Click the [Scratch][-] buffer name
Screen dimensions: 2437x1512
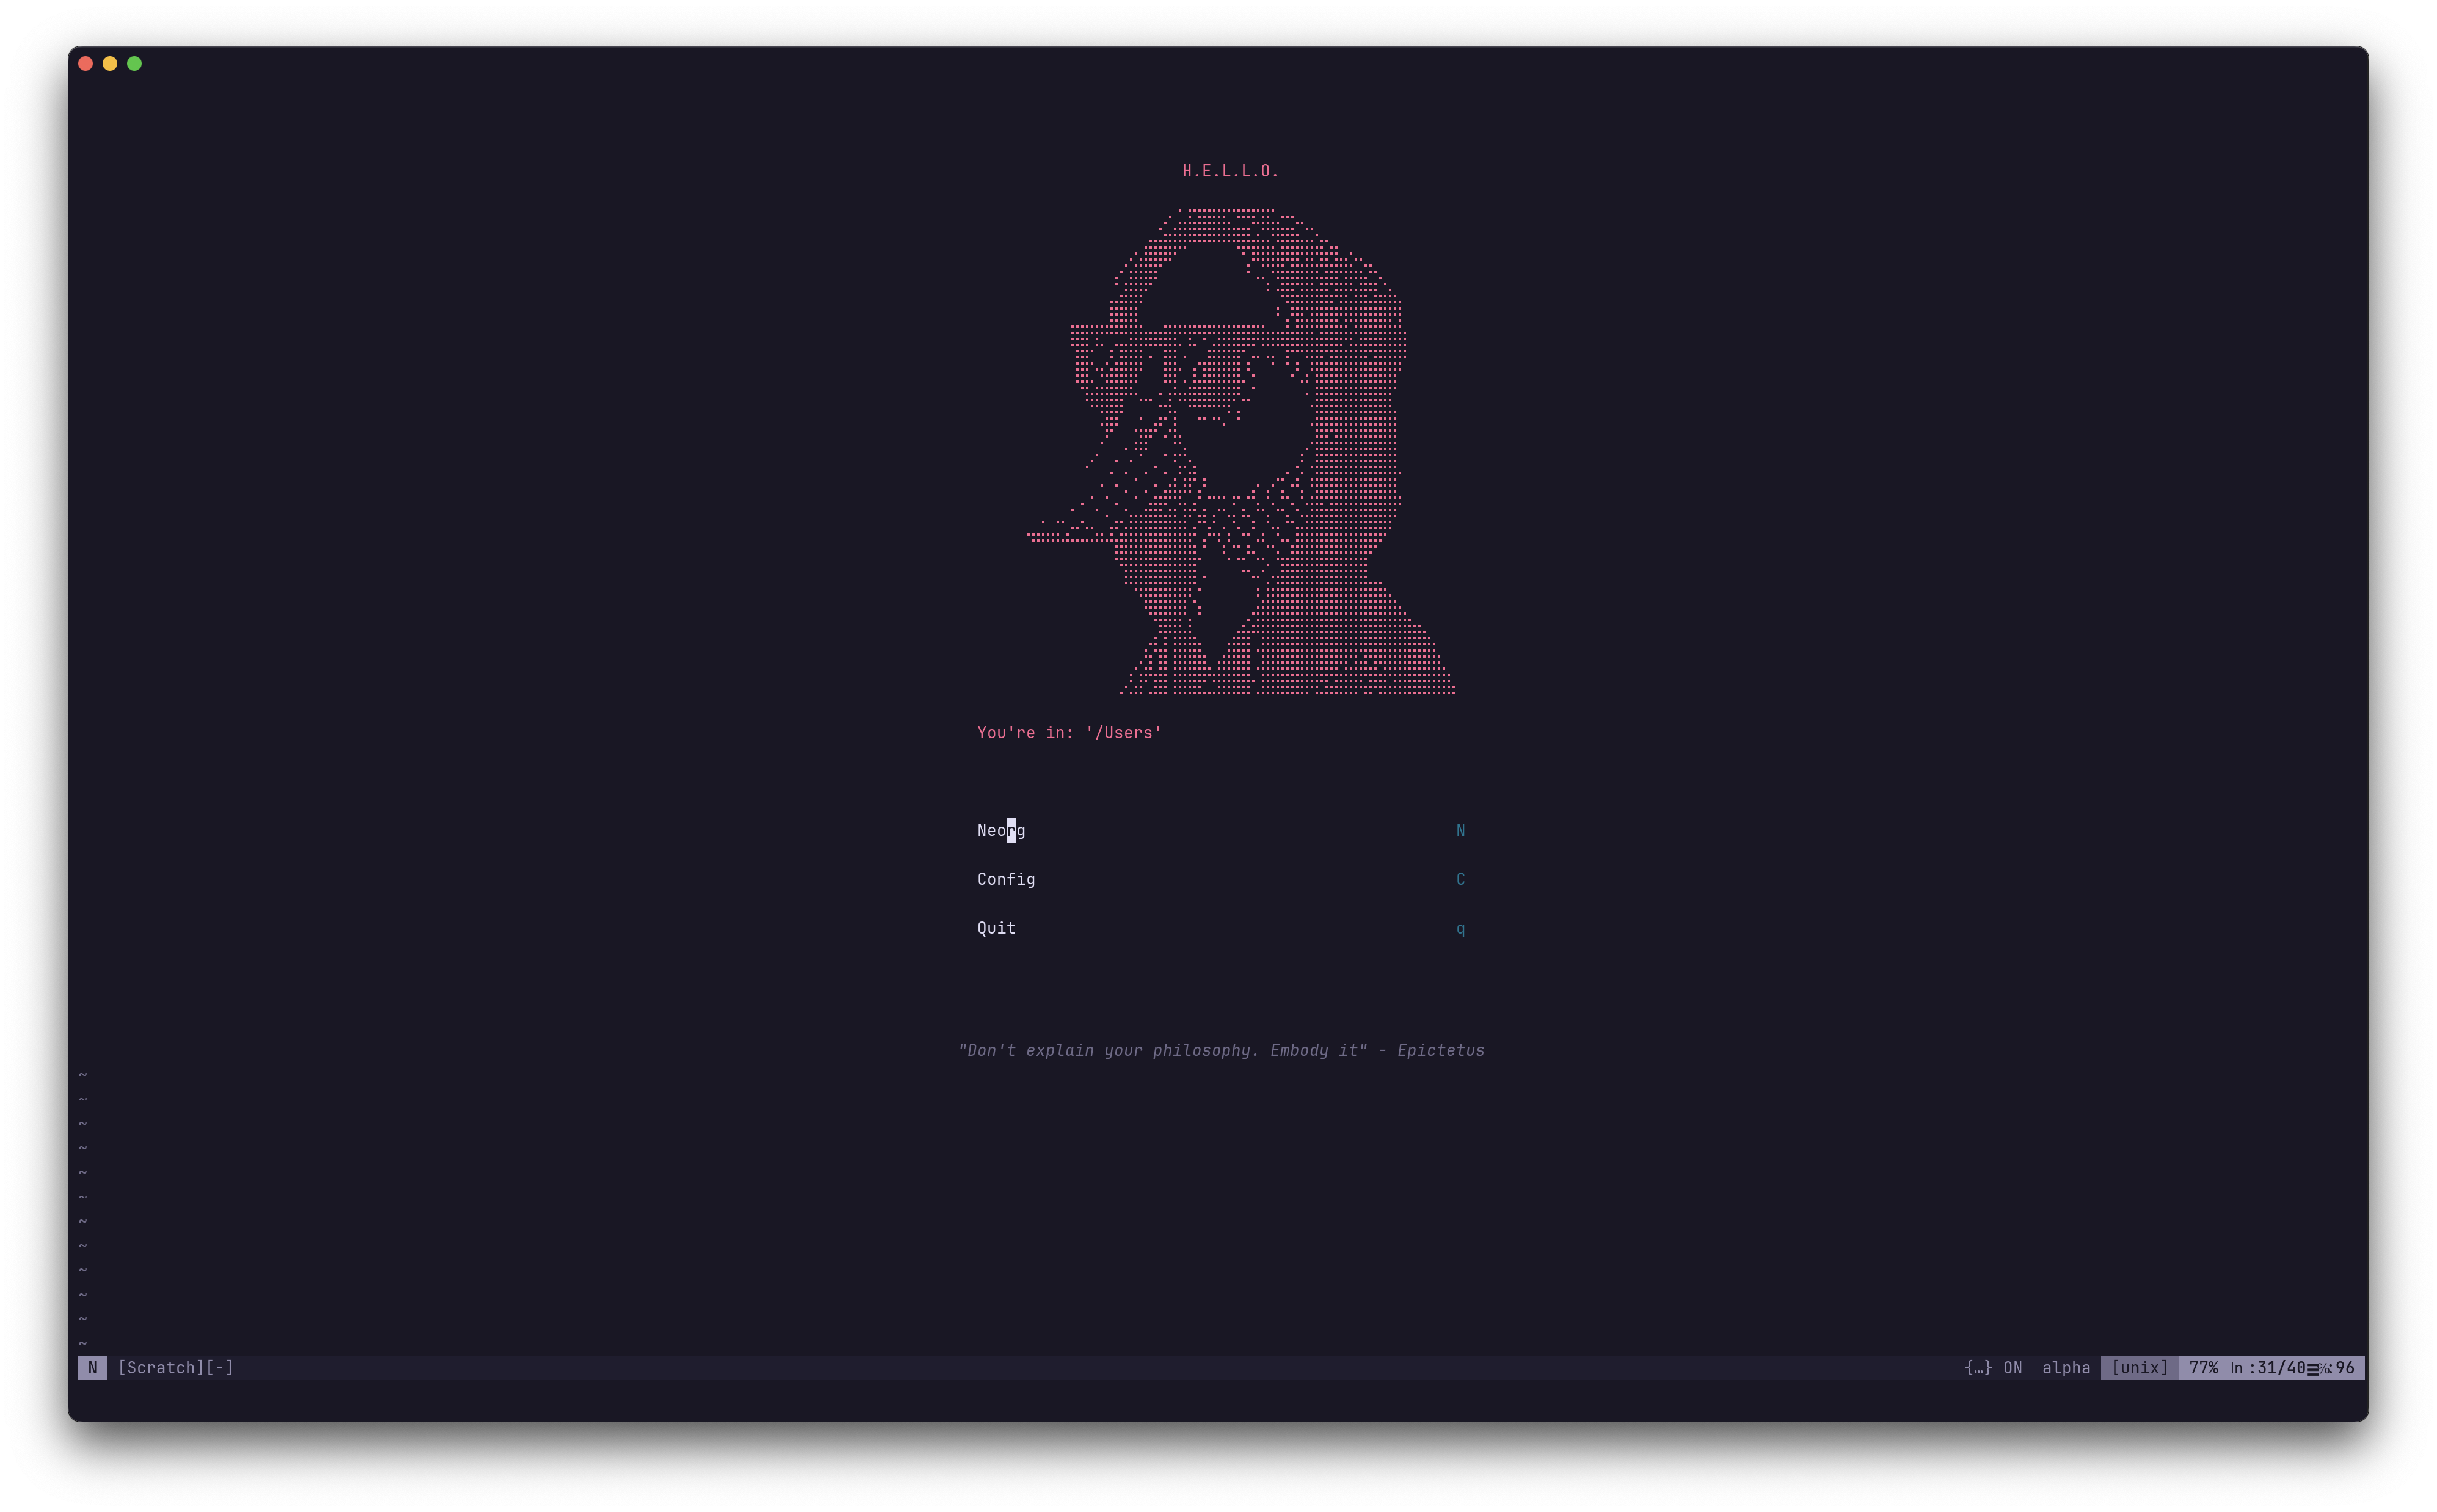(x=175, y=1367)
